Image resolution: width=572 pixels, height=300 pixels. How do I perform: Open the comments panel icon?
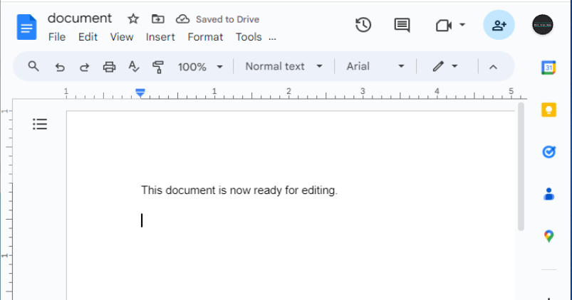pos(402,25)
